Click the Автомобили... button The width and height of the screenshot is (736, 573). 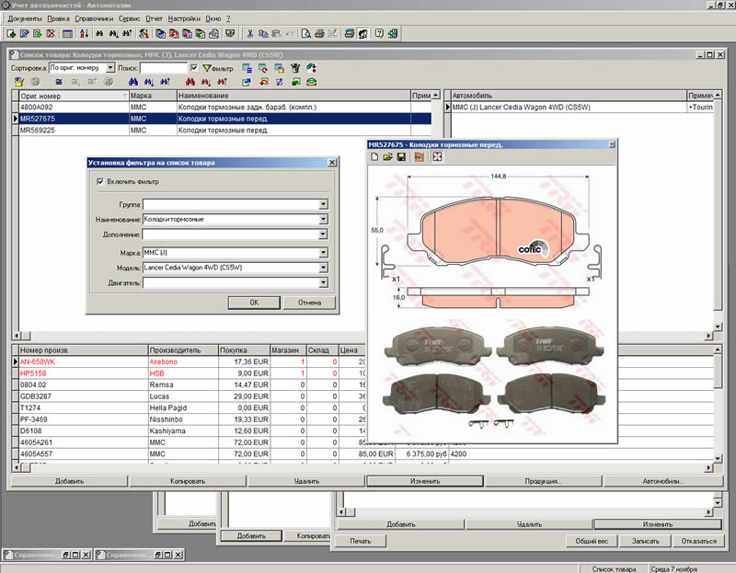[662, 481]
